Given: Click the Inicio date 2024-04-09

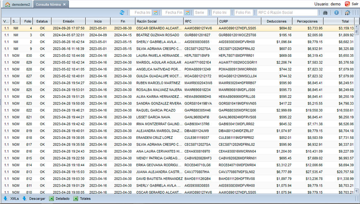Looking at the screenshot, I should pos(98,35).
